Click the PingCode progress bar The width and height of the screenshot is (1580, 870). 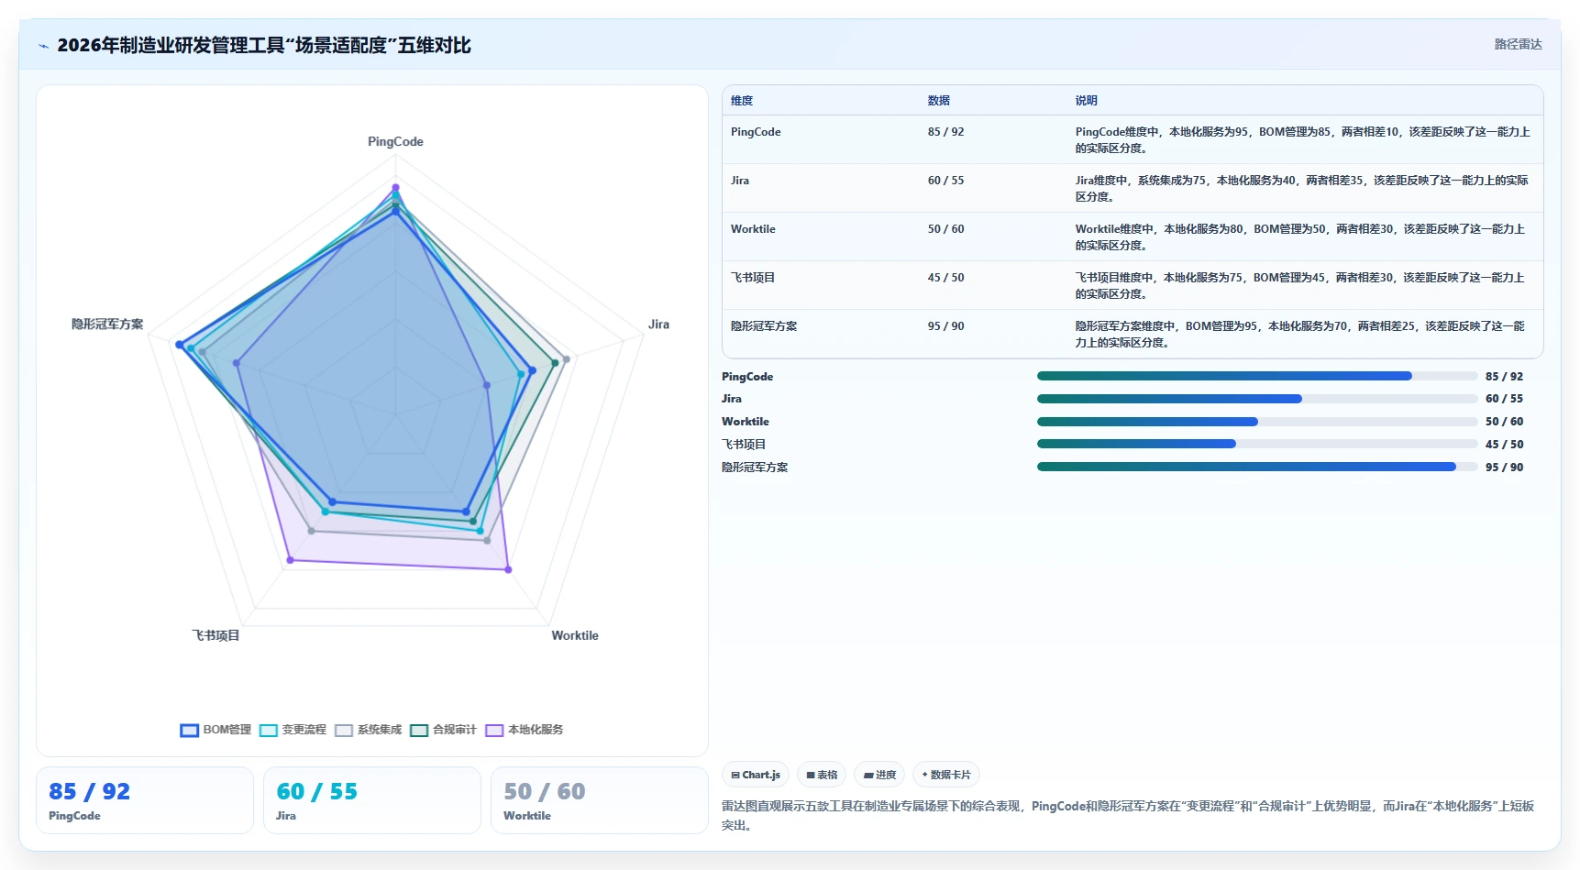[1257, 376]
